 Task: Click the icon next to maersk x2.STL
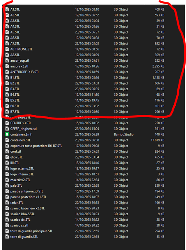(7, 180)
